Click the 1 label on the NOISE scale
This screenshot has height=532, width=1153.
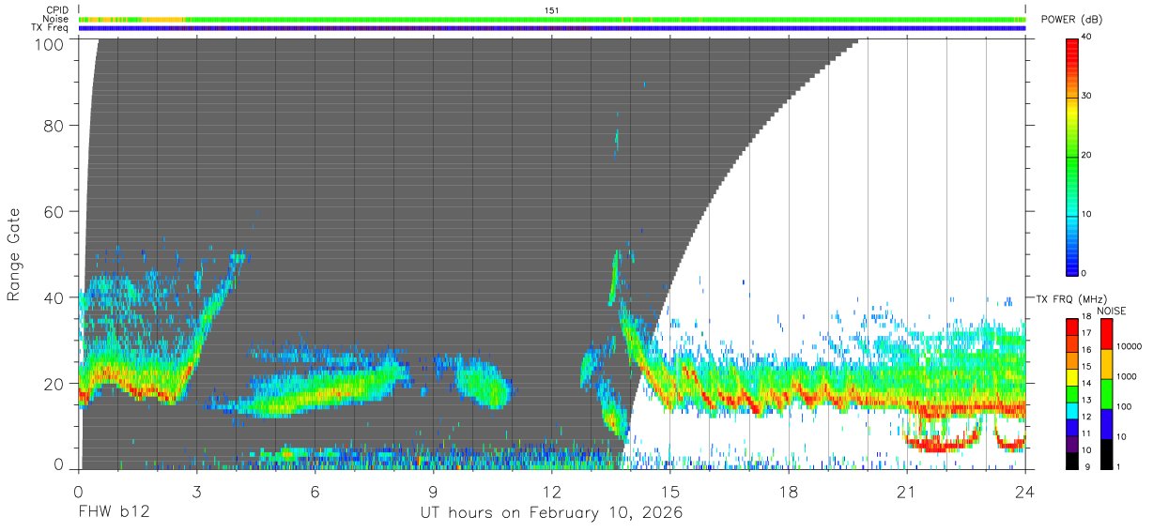(1117, 466)
